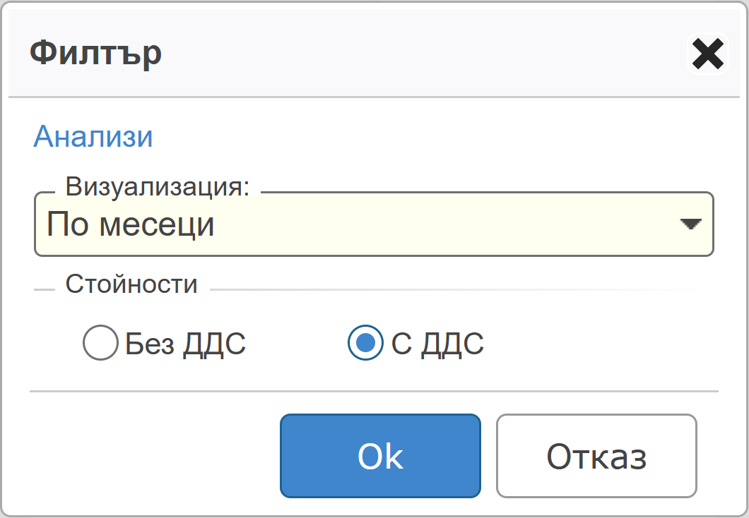
Task: Click the "Стойности" group heading
Action: pyautogui.click(x=131, y=284)
